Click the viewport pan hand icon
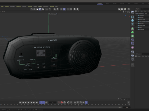Image resolution: width=149 pixels, height=111 pixels. 123,12
